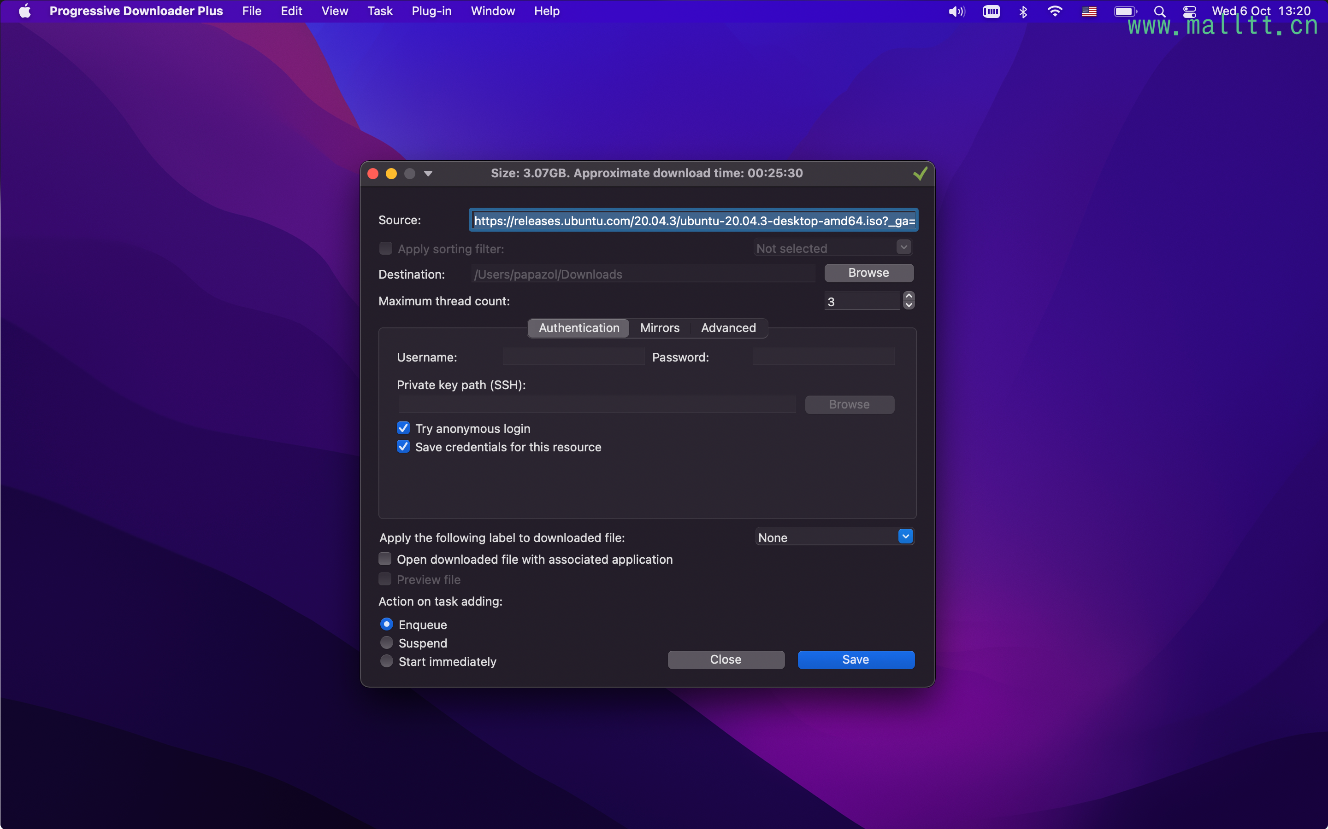1328x829 pixels.
Task: Toggle the Preview file checkbox
Action: pyautogui.click(x=385, y=579)
